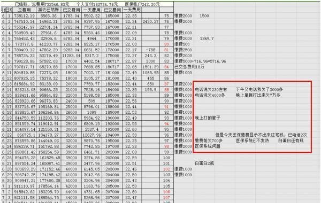Select the 9397.95 cell
This screenshot has width=321, height=203.
pyautogui.click(x=91, y=21)
